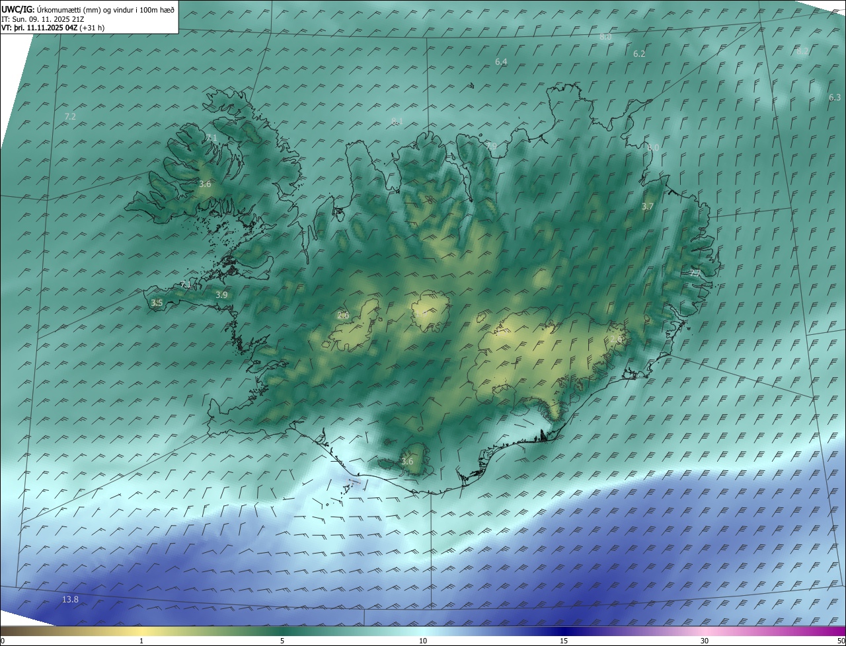Click the 0 tick on the color scale
Image resolution: width=846 pixels, height=646 pixels.
tap(3, 641)
